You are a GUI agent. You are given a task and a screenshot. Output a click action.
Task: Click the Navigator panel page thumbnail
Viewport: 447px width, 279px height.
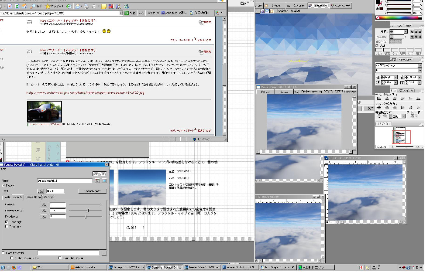tap(399, 136)
